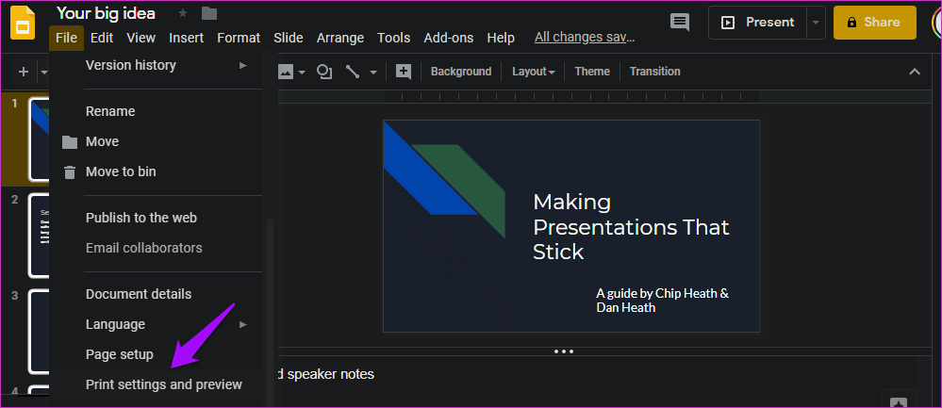
Task: Click the 'All changes saved' link
Action: point(585,37)
